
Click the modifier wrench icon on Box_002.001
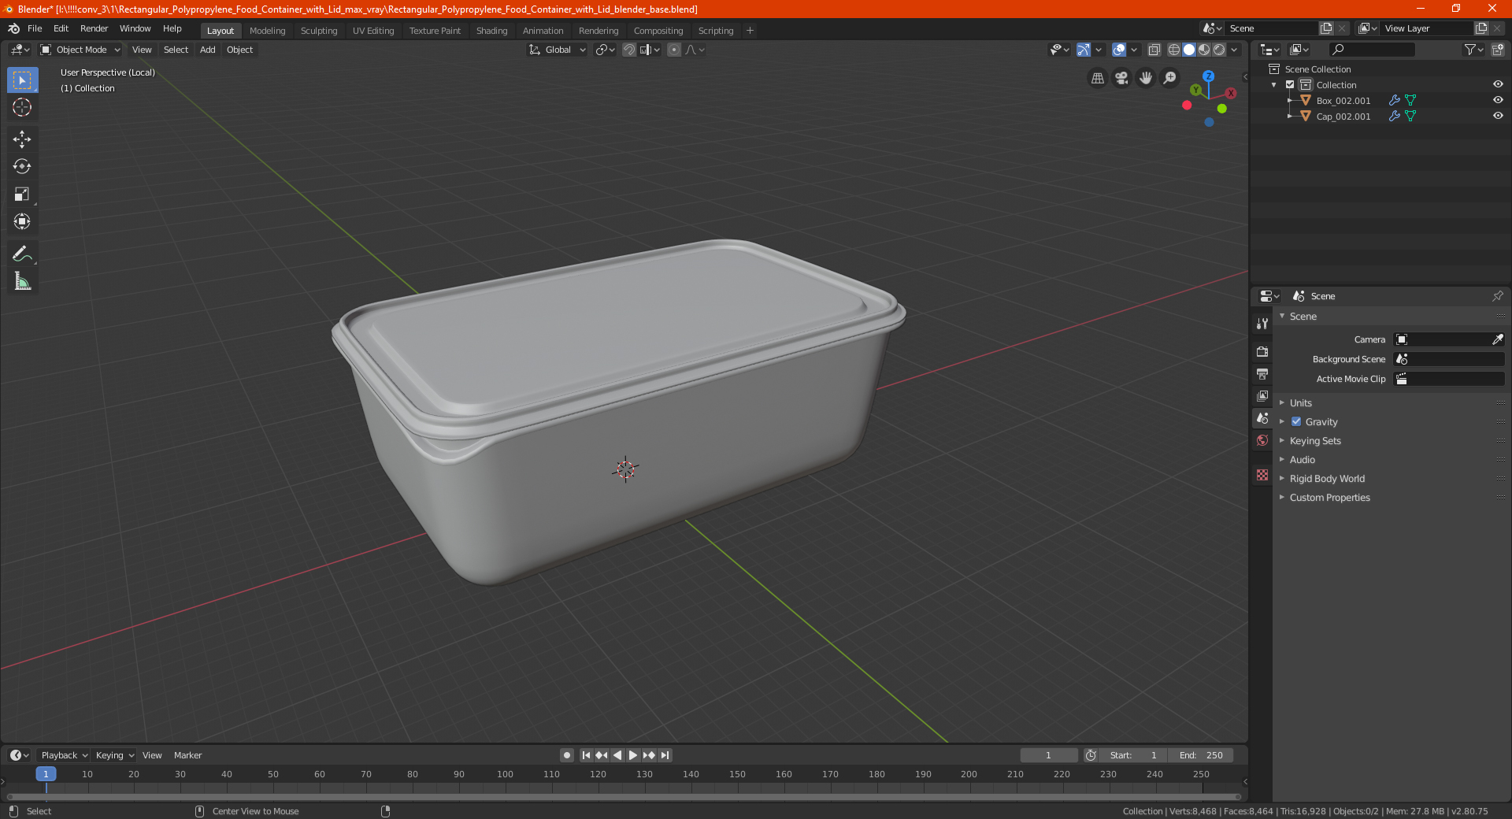[1395, 101]
